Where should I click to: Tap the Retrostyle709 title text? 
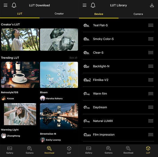click(x=10, y=92)
